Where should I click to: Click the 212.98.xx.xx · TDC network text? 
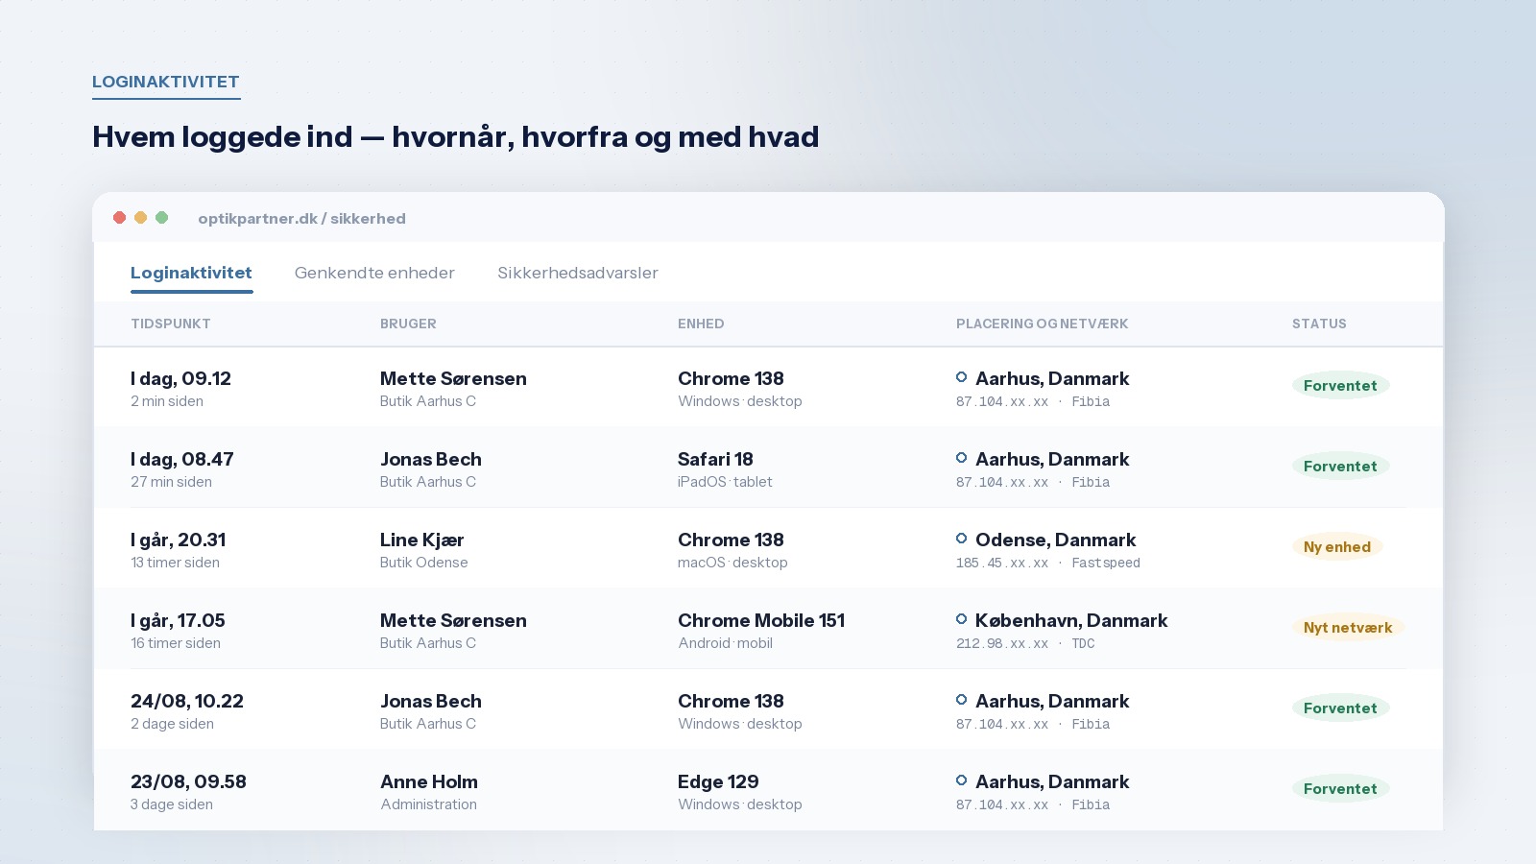(x=1025, y=644)
